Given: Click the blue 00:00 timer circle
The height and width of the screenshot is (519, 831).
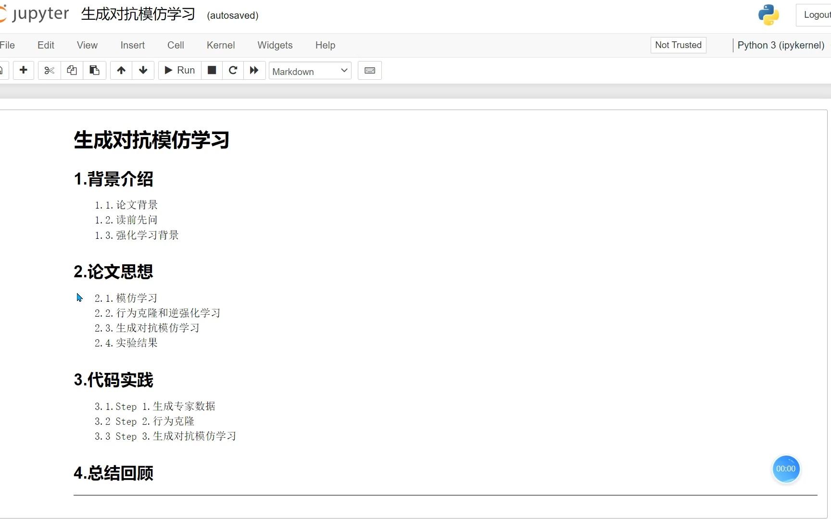Looking at the screenshot, I should coord(786,469).
